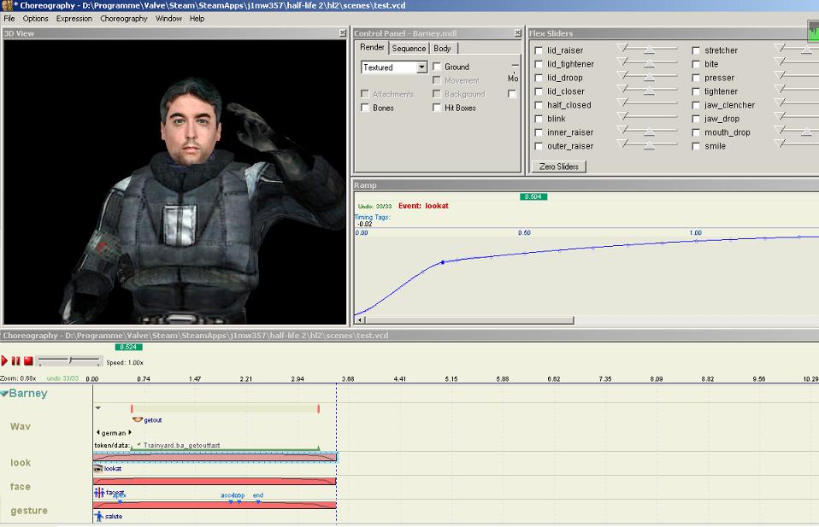Start scene playback with the red play button
The width and height of the screenshot is (819, 527).
click(4, 360)
